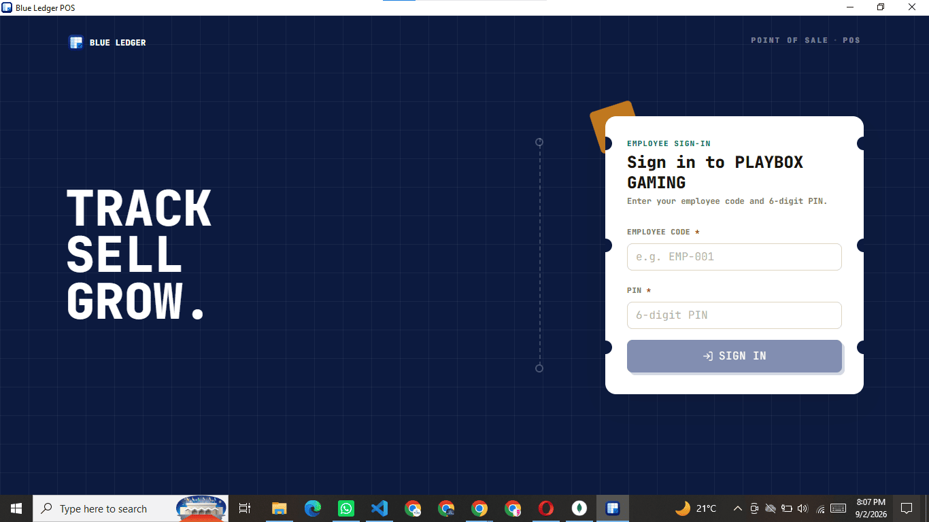Minimize the Blue Ledger POS window
The width and height of the screenshot is (929, 522).
[850, 7]
